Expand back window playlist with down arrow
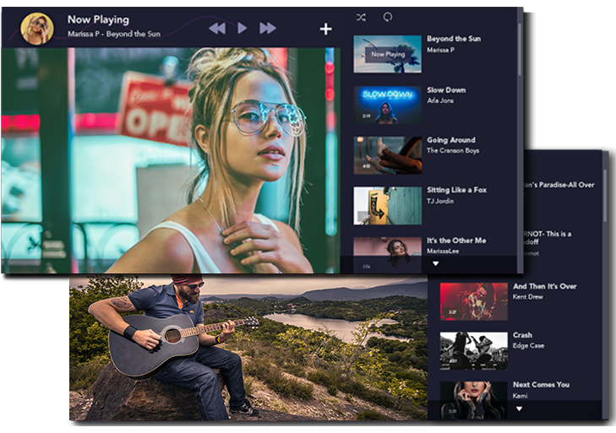Image resolution: width=616 pixels, height=433 pixels. [519, 409]
